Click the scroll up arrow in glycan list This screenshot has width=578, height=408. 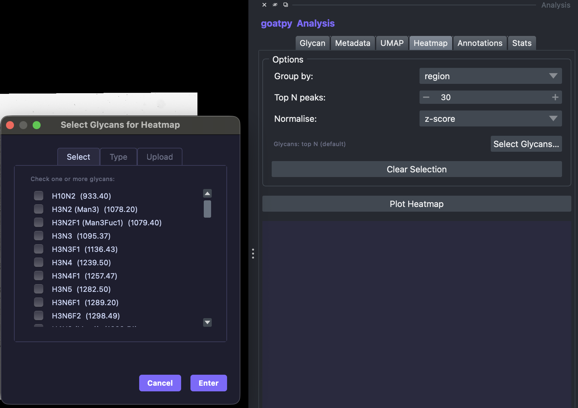tap(207, 193)
